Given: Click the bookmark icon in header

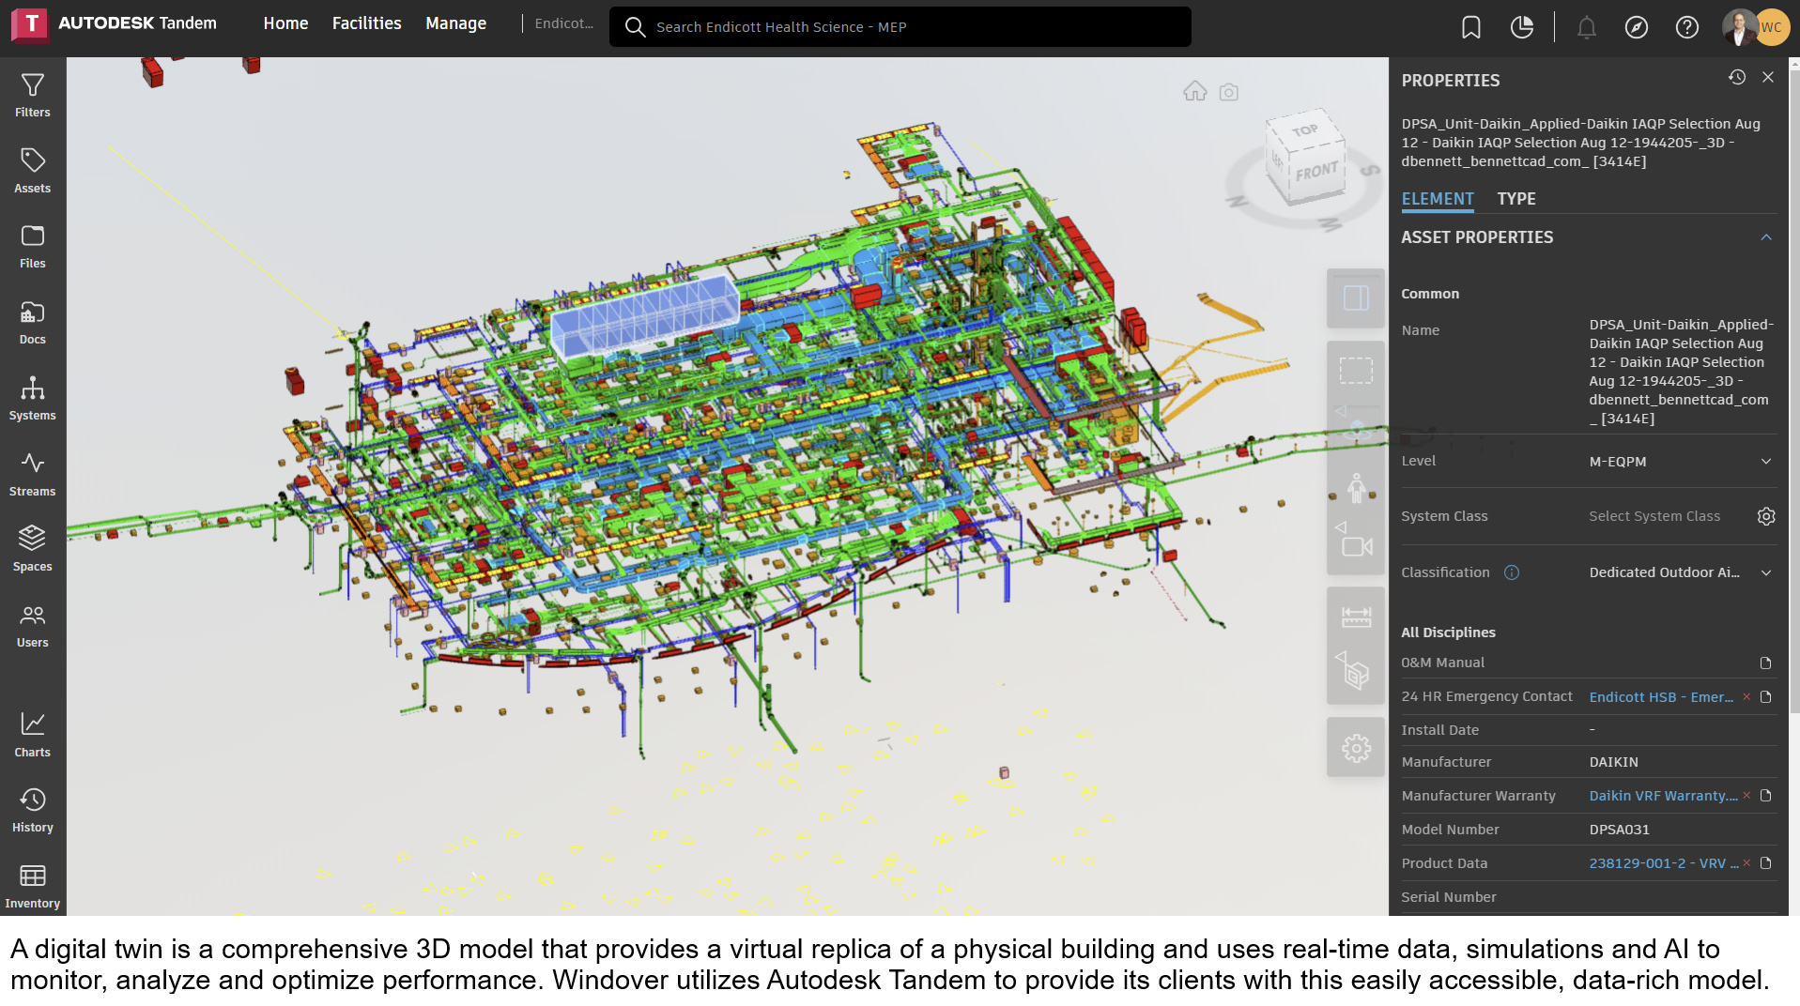Looking at the screenshot, I should click(1470, 27).
